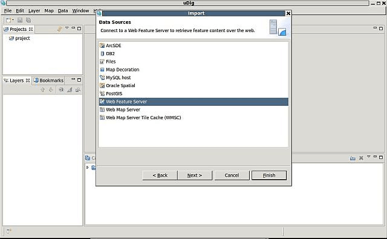Click the Move layer up arrow
The image size is (387, 239).
42,90
